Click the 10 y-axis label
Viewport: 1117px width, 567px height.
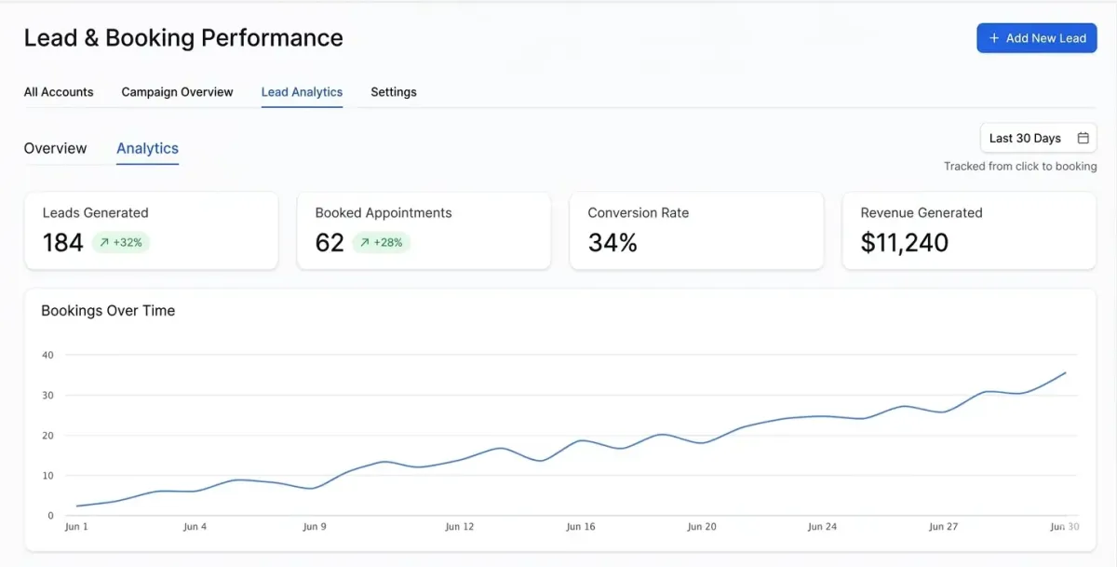pyautogui.click(x=48, y=476)
